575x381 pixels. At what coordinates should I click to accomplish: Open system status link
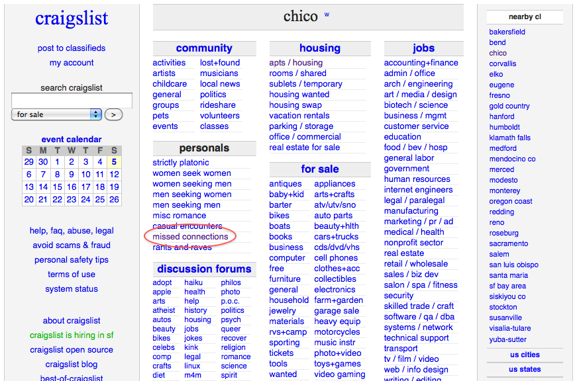72,289
